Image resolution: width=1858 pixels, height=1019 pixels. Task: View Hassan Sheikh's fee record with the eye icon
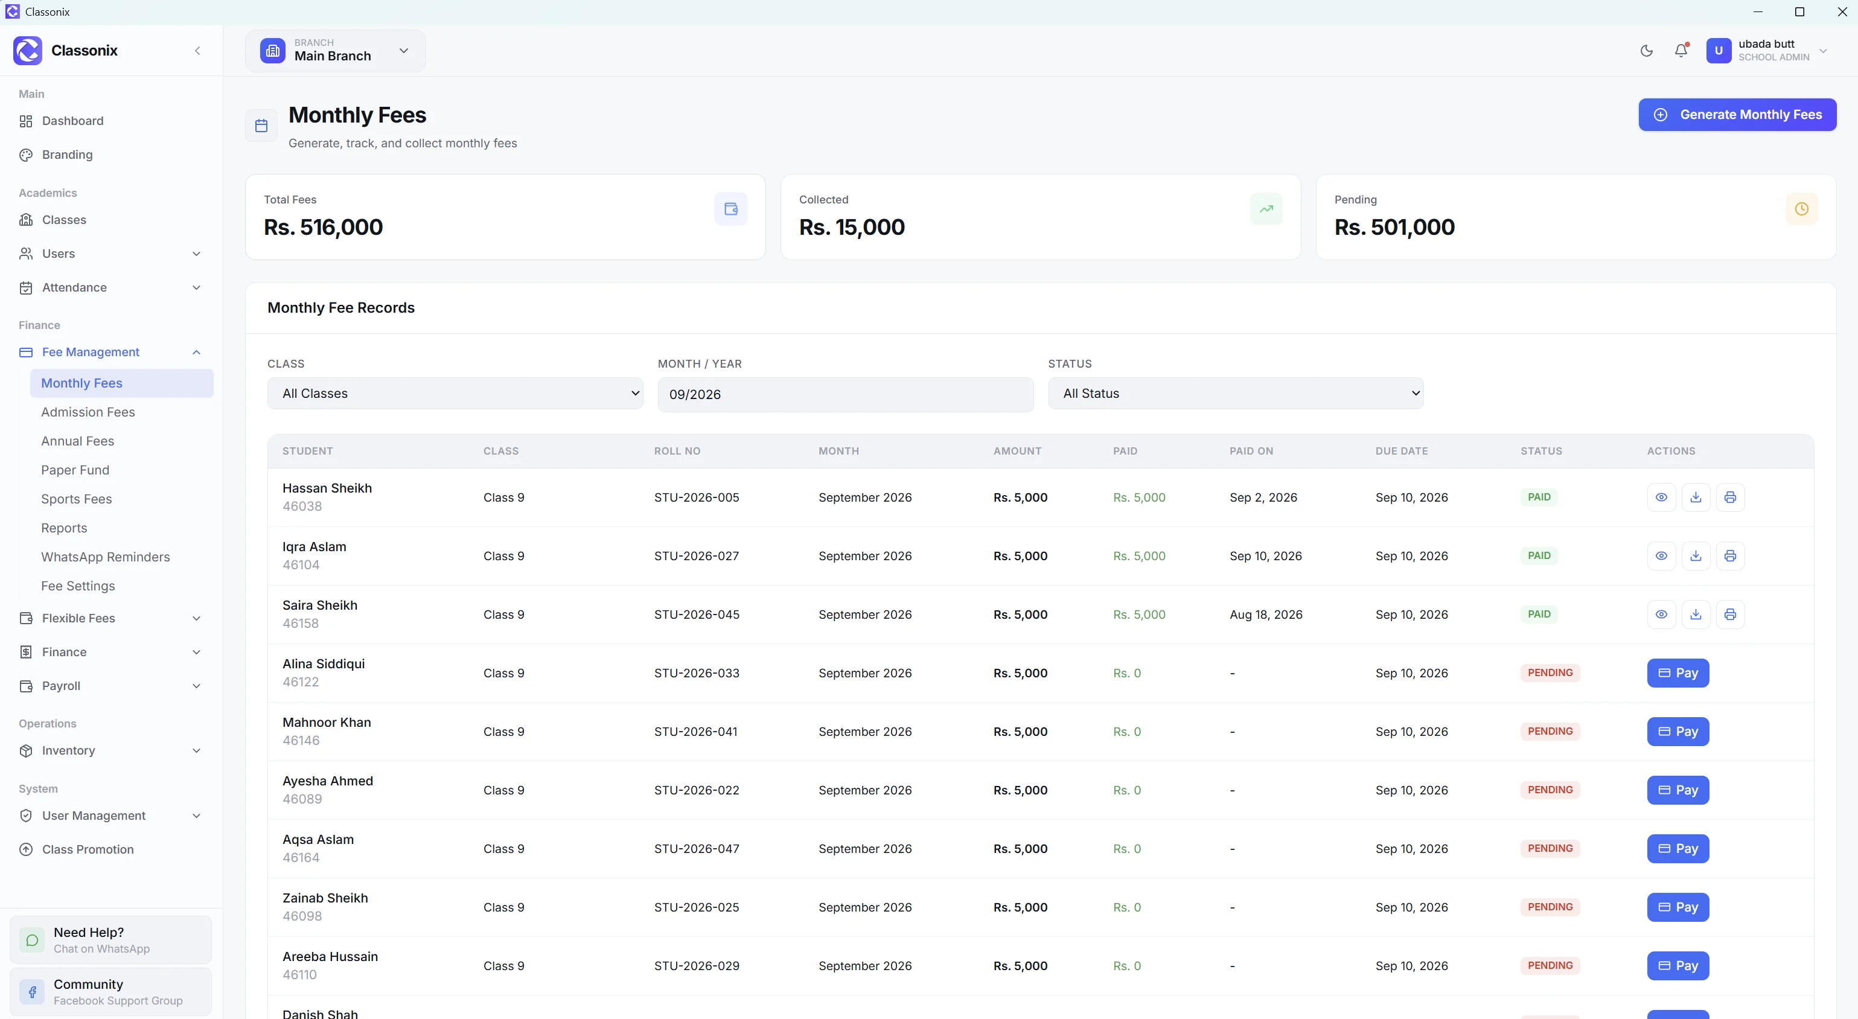click(x=1661, y=497)
